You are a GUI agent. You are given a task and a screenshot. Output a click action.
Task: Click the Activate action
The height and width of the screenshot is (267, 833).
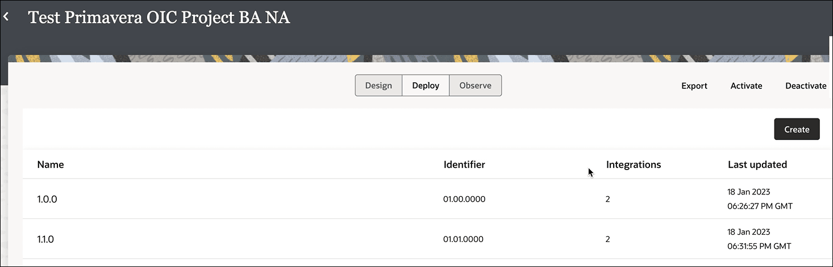tap(746, 86)
